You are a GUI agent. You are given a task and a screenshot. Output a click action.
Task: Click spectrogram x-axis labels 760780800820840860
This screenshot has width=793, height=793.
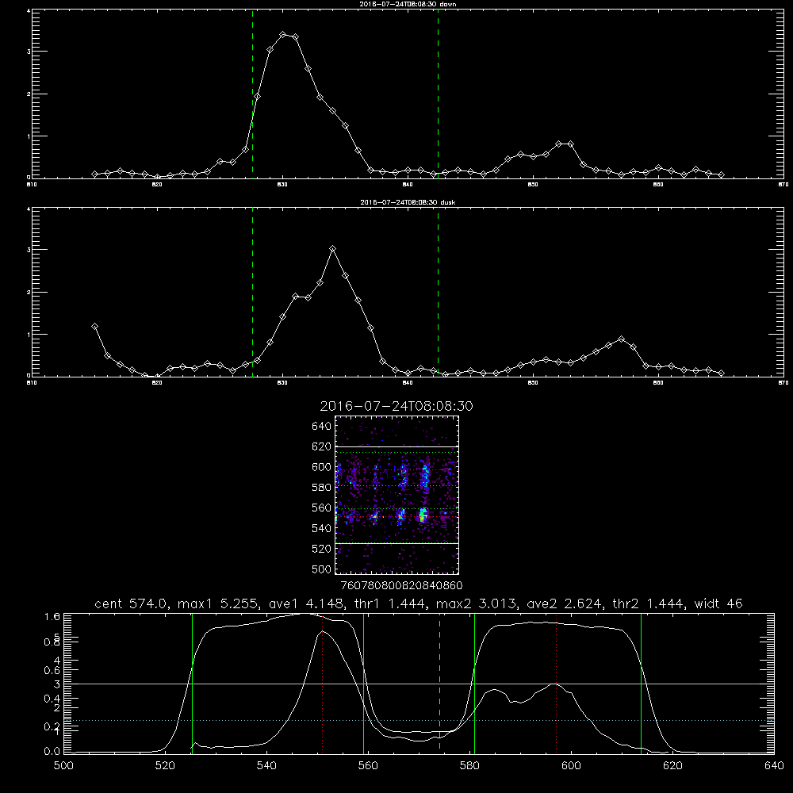[401, 585]
